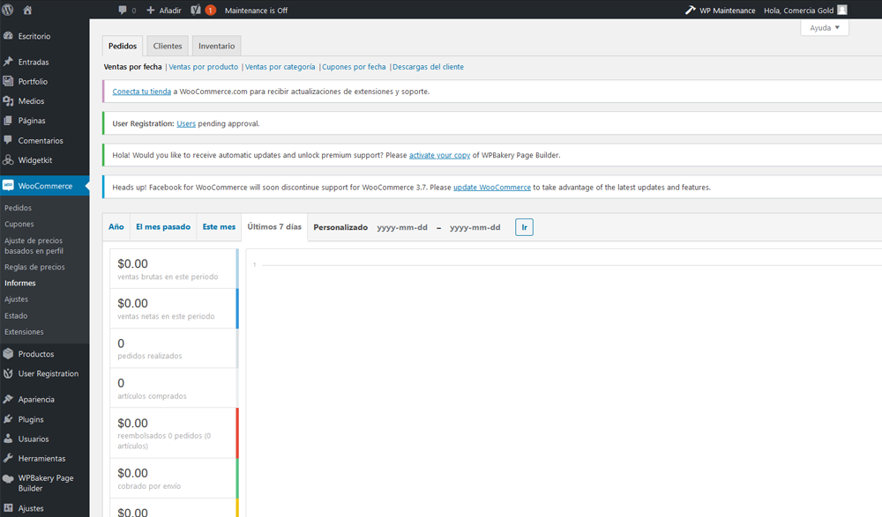Click the Usuarios person icon
Image resolution: width=882 pixels, height=517 pixels.
pyautogui.click(x=8, y=439)
